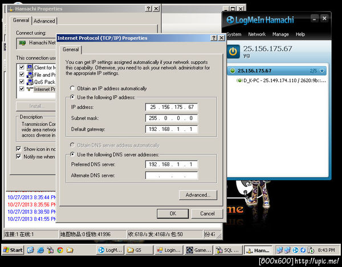Click the tray icon next to clock
Viewport: 342px width, 267px height.
[x=311, y=250]
